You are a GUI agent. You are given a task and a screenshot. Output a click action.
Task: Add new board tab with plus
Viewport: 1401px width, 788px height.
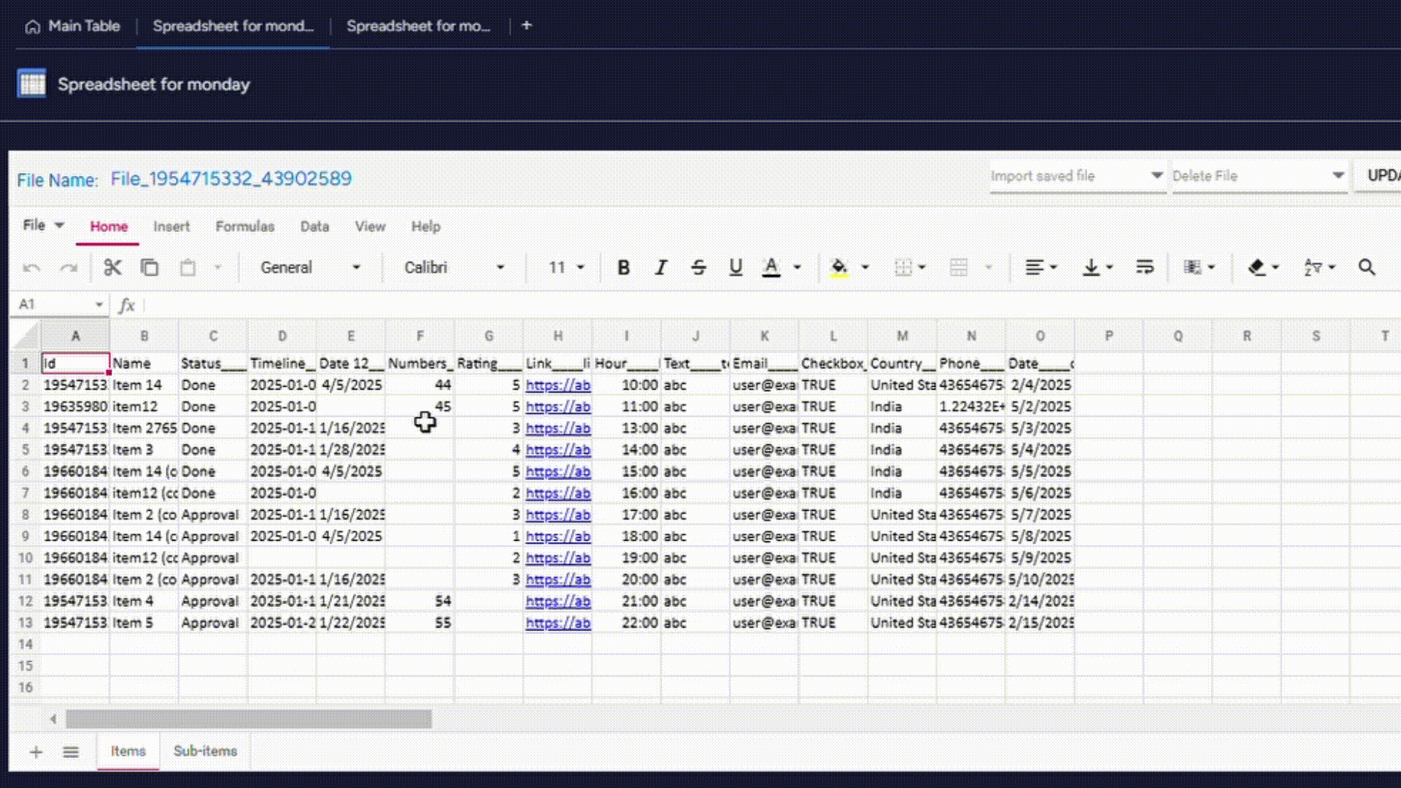(527, 26)
